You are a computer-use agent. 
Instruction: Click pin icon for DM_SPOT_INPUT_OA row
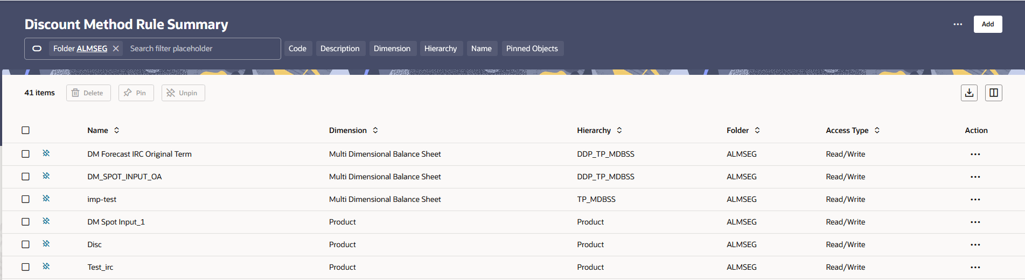[46, 176]
